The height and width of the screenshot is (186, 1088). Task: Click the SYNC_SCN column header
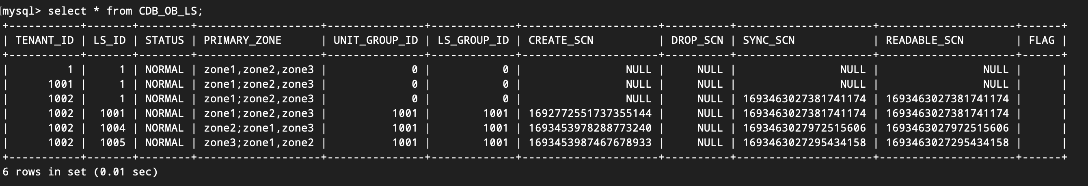pyautogui.click(x=769, y=41)
